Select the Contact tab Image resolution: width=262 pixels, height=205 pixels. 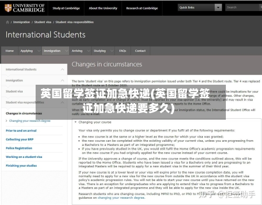tap(140, 51)
